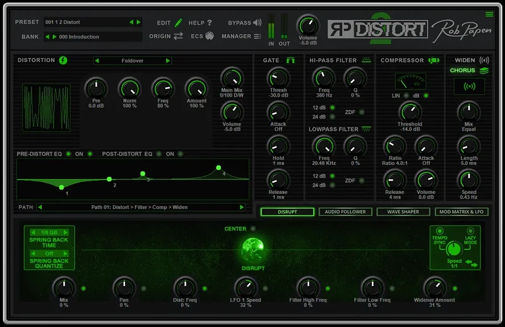
Task: Switch to the Disrupt tab
Action: click(287, 211)
